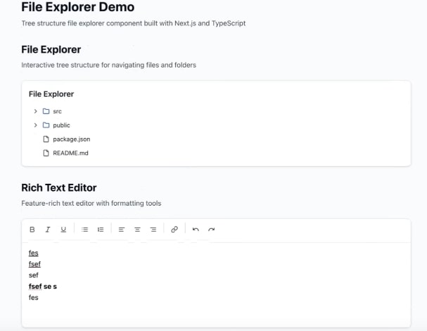
Task: Undo the last edit
Action: click(x=196, y=230)
